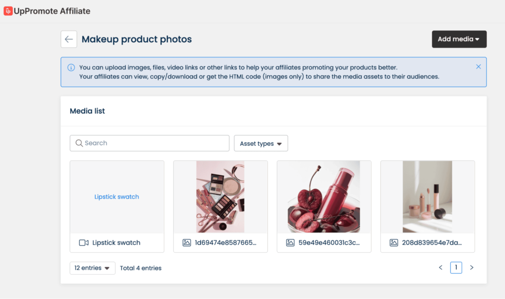Click the image icon next to 208d839654e7da file
The width and height of the screenshot is (505, 299).
(394, 242)
